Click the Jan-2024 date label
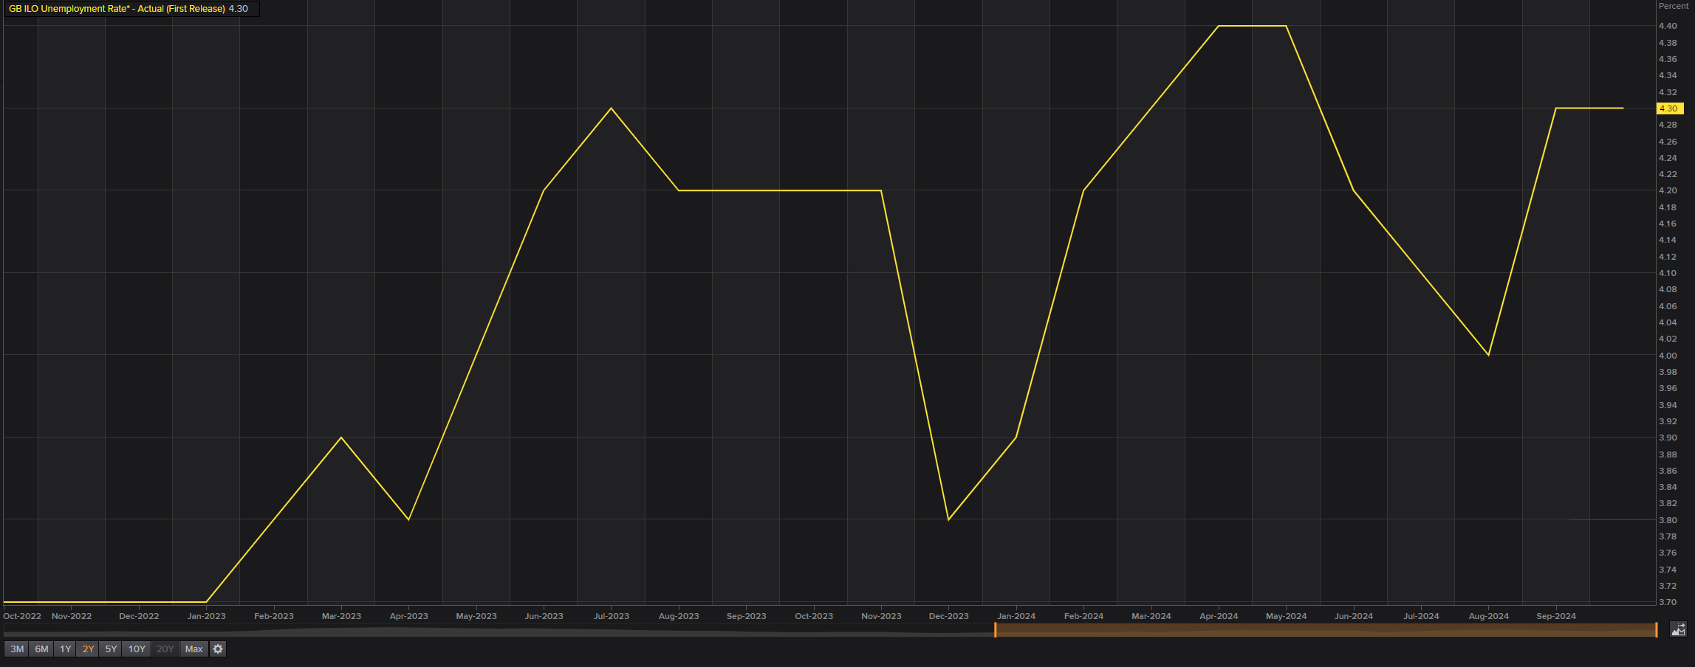Image resolution: width=1695 pixels, height=667 pixels. tap(1016, 616)
